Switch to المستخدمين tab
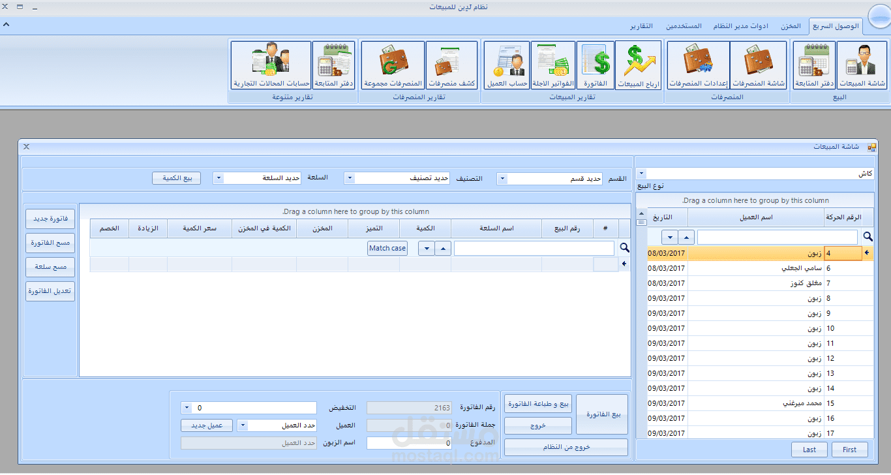The width and height of the screenshot is (891, 475). [x=684, y=26]
